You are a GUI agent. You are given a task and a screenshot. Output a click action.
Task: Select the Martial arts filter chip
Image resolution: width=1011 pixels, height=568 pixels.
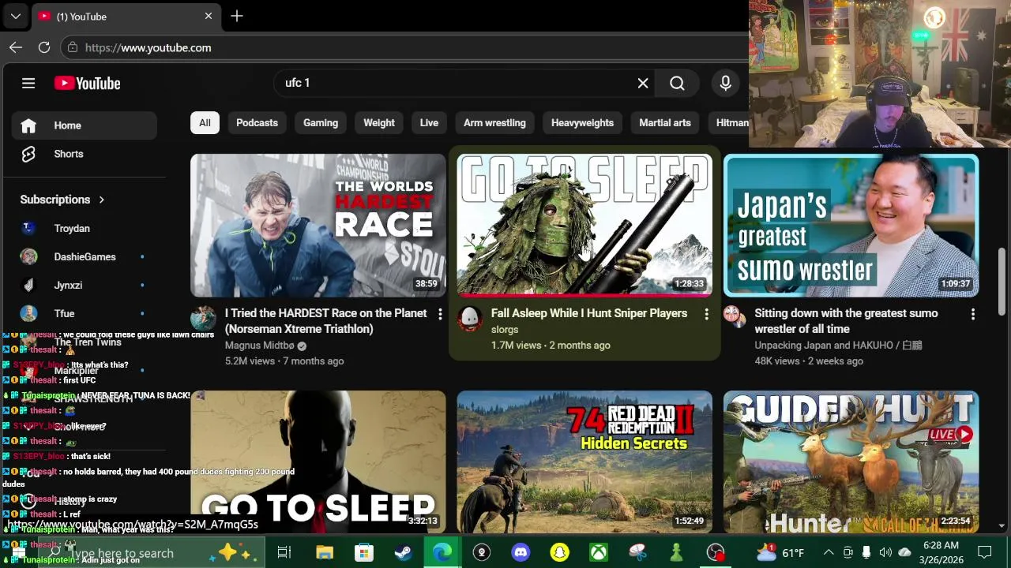[x=665, y=123]
